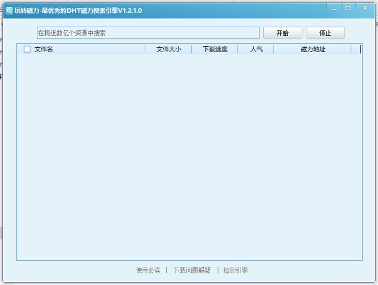378x285 pixels.
Task: Maximize the 玩转磁力 window
Action: point(348,8)
